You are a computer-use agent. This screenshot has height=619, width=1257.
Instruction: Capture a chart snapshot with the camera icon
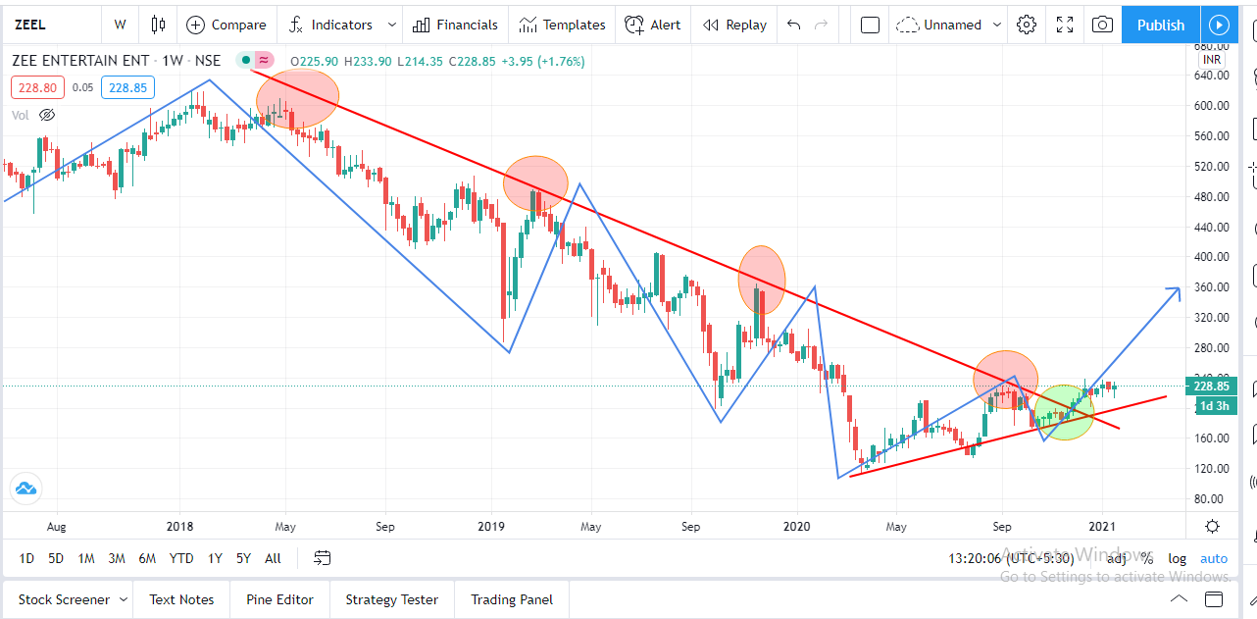click(x=1102, y=25)
